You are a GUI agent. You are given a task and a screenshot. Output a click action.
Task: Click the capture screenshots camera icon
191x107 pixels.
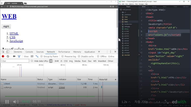tap(14, 56)
